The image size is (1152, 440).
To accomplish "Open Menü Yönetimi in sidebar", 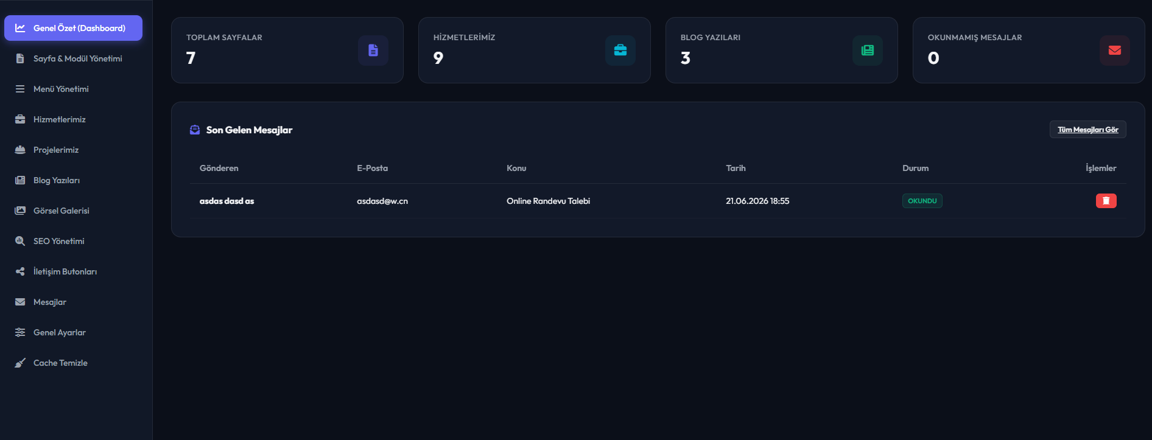I will click(73, 89).
